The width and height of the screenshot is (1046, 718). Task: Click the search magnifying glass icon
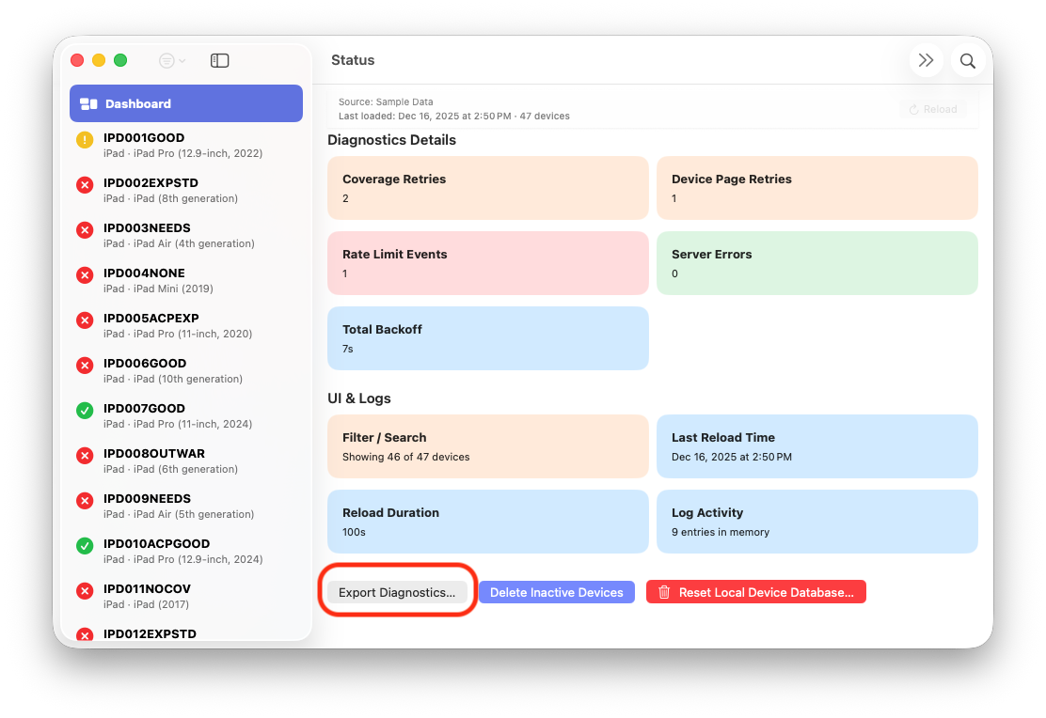(967, 61)
